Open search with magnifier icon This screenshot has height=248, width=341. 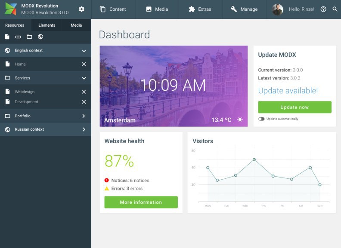[335, 9]
